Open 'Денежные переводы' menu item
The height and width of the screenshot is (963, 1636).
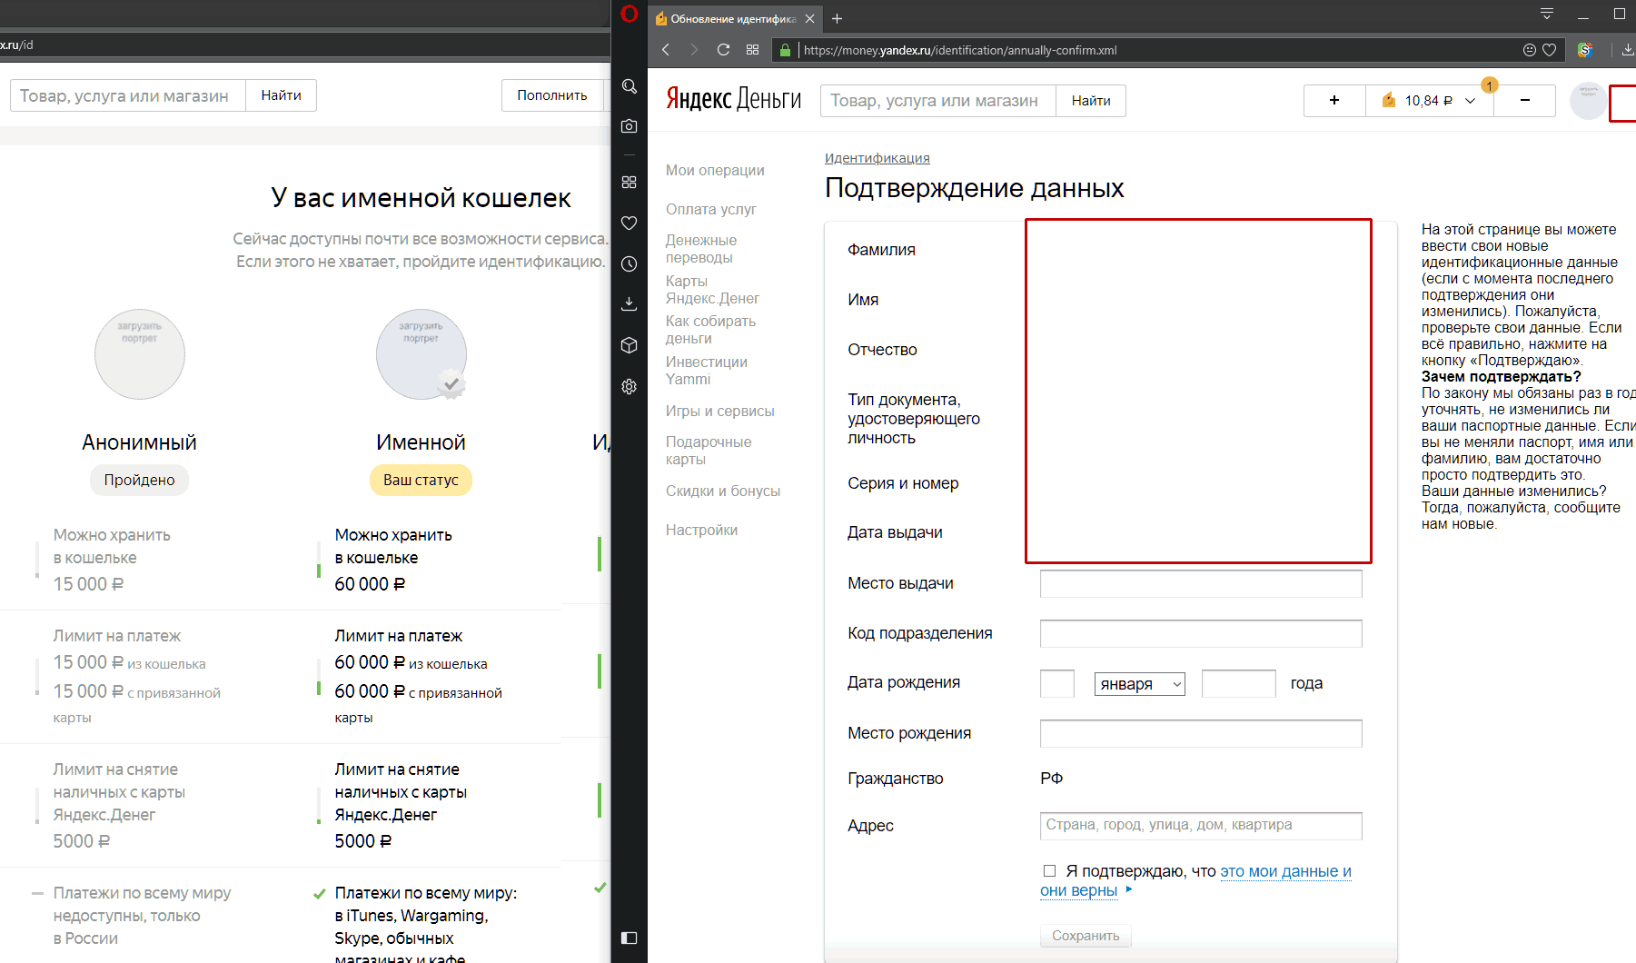click(701, 249)
